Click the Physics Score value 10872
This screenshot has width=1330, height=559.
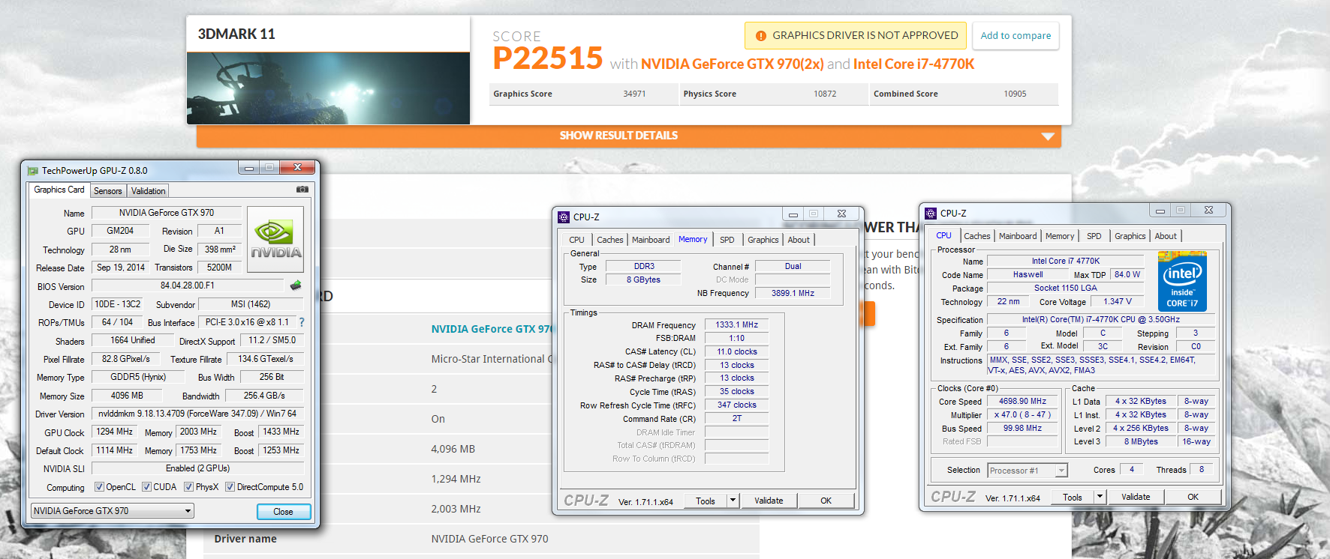[x=825, y=94]
